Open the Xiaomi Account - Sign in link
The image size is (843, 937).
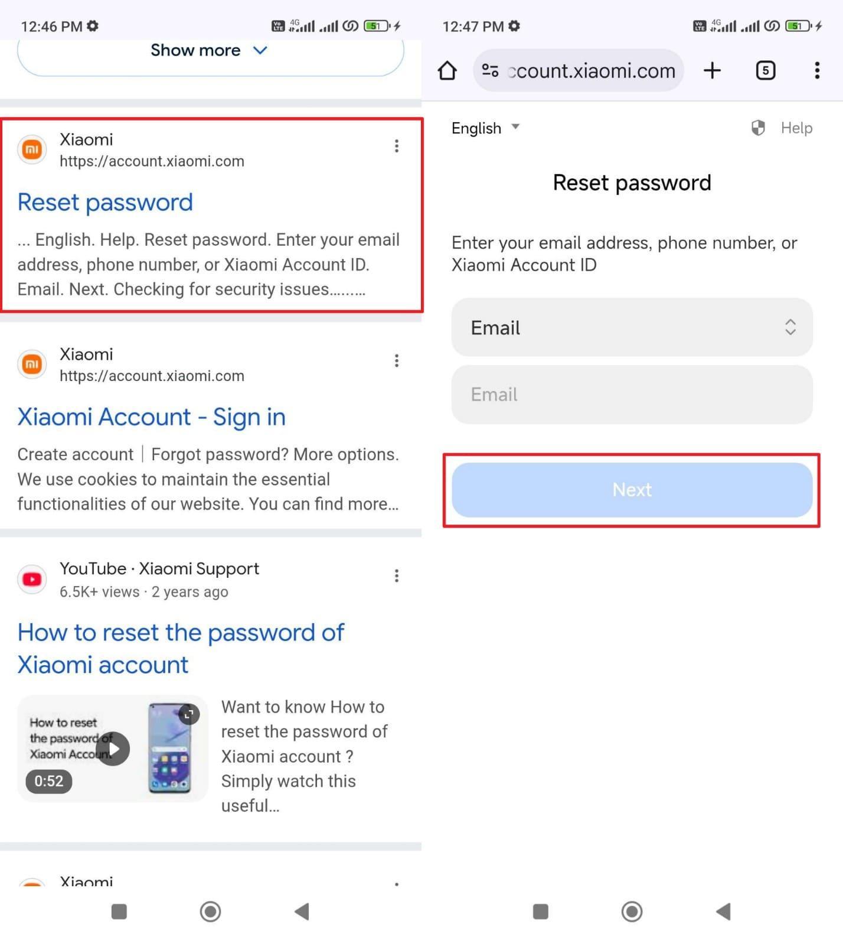151,417
